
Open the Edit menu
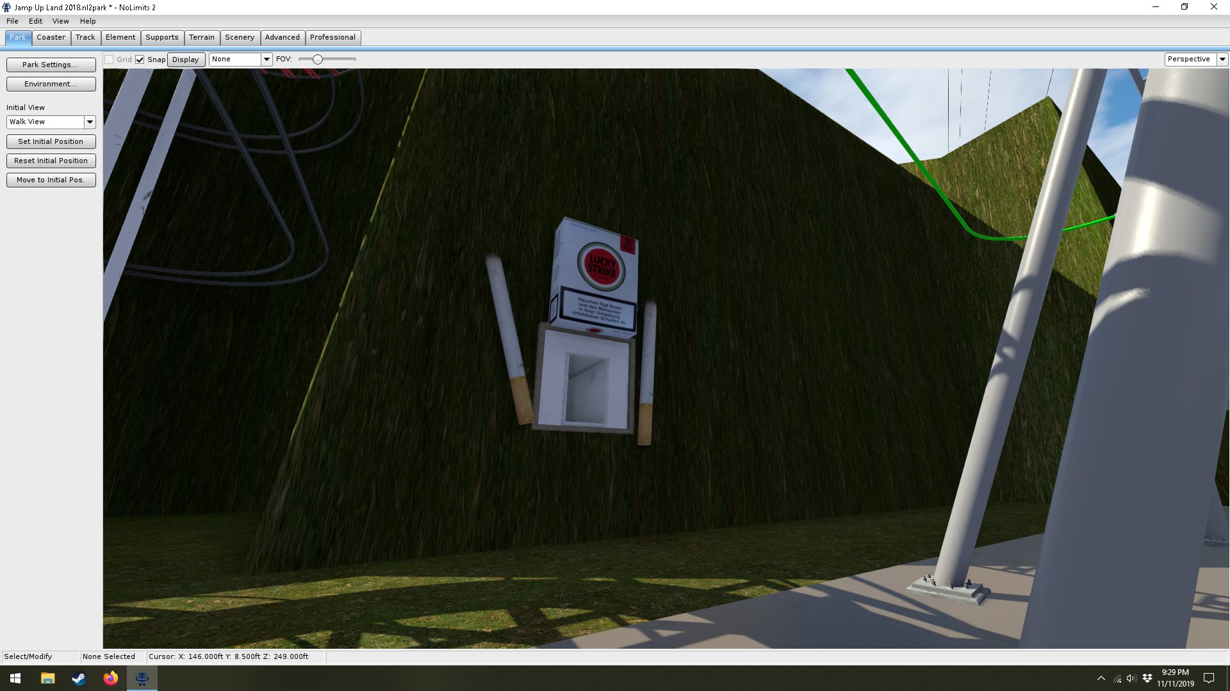tap(35, 21)
